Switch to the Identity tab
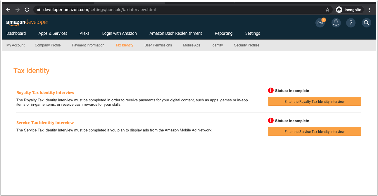 217,45
